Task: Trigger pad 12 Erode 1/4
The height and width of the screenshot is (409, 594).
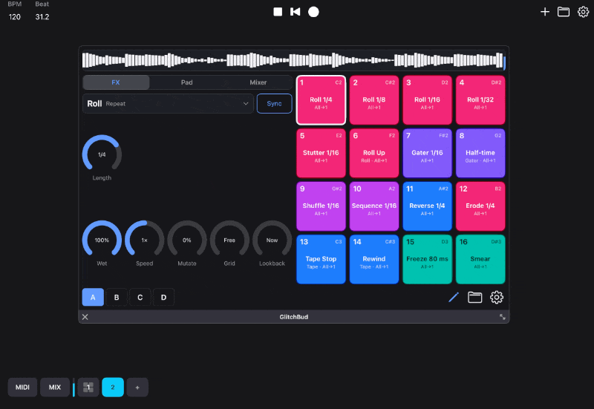Action: tap(480, 206)
